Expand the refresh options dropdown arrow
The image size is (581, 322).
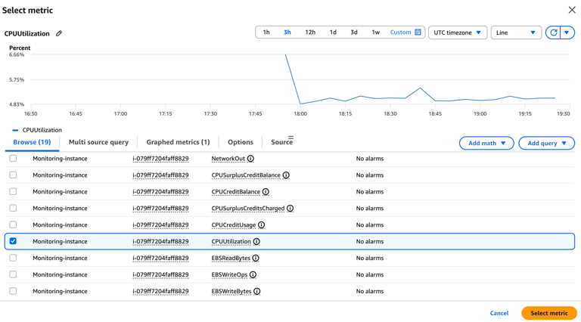coord(567,33)
